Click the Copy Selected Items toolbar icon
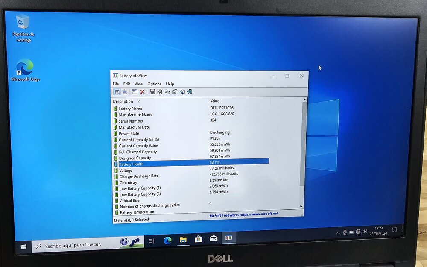 tap(167, 92)
